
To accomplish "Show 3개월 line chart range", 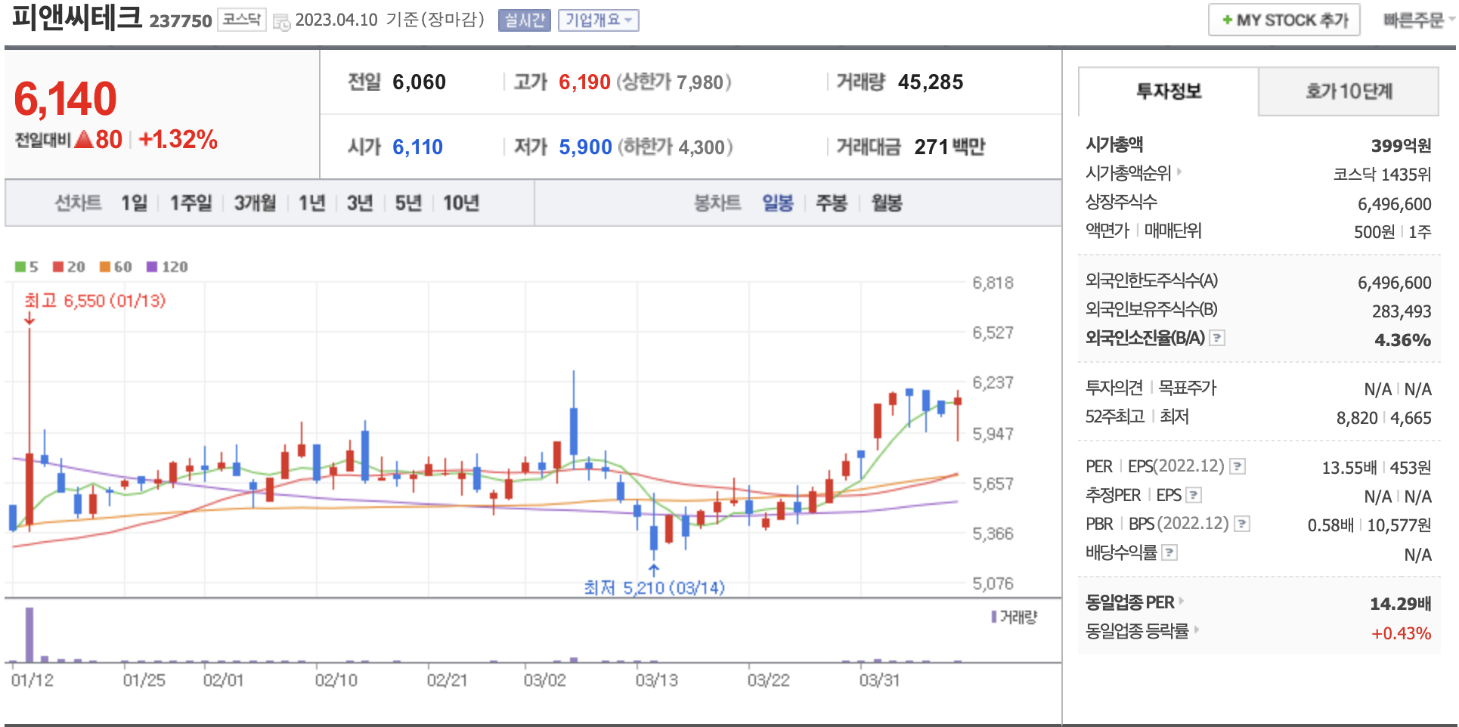I will [x=255, y=203].
